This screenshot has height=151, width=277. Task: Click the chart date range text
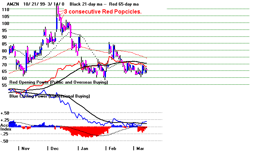(43, 4)
